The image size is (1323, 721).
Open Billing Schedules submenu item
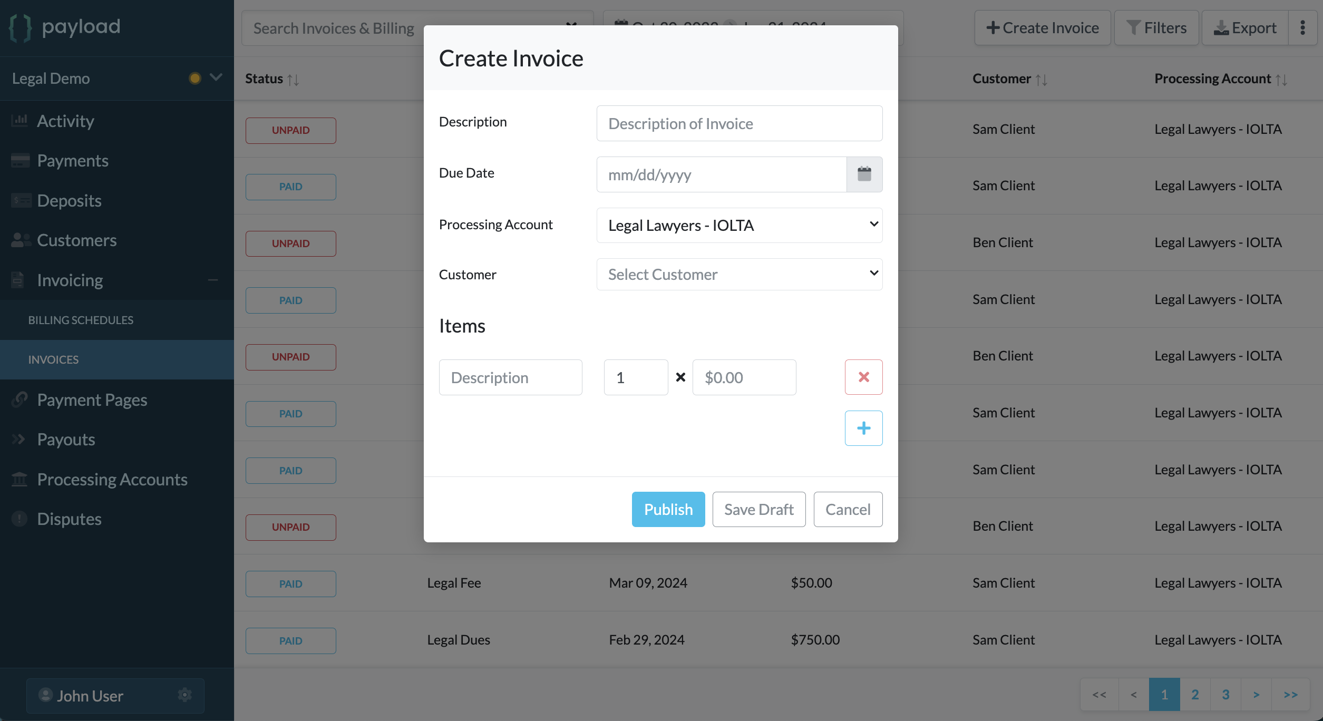(81, 320)
